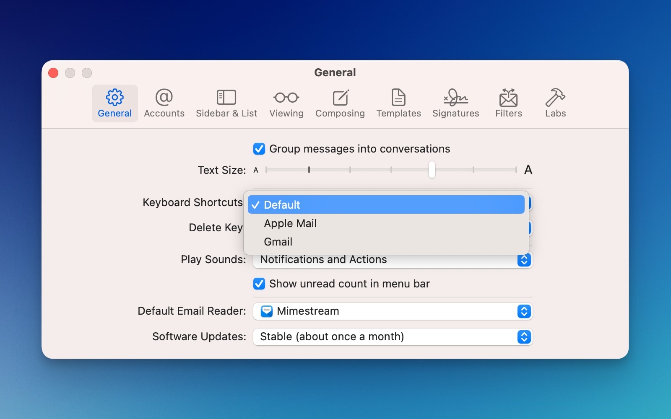Click the Software Updates label
The height and width of the screenshot is (419, 671).
199,336
